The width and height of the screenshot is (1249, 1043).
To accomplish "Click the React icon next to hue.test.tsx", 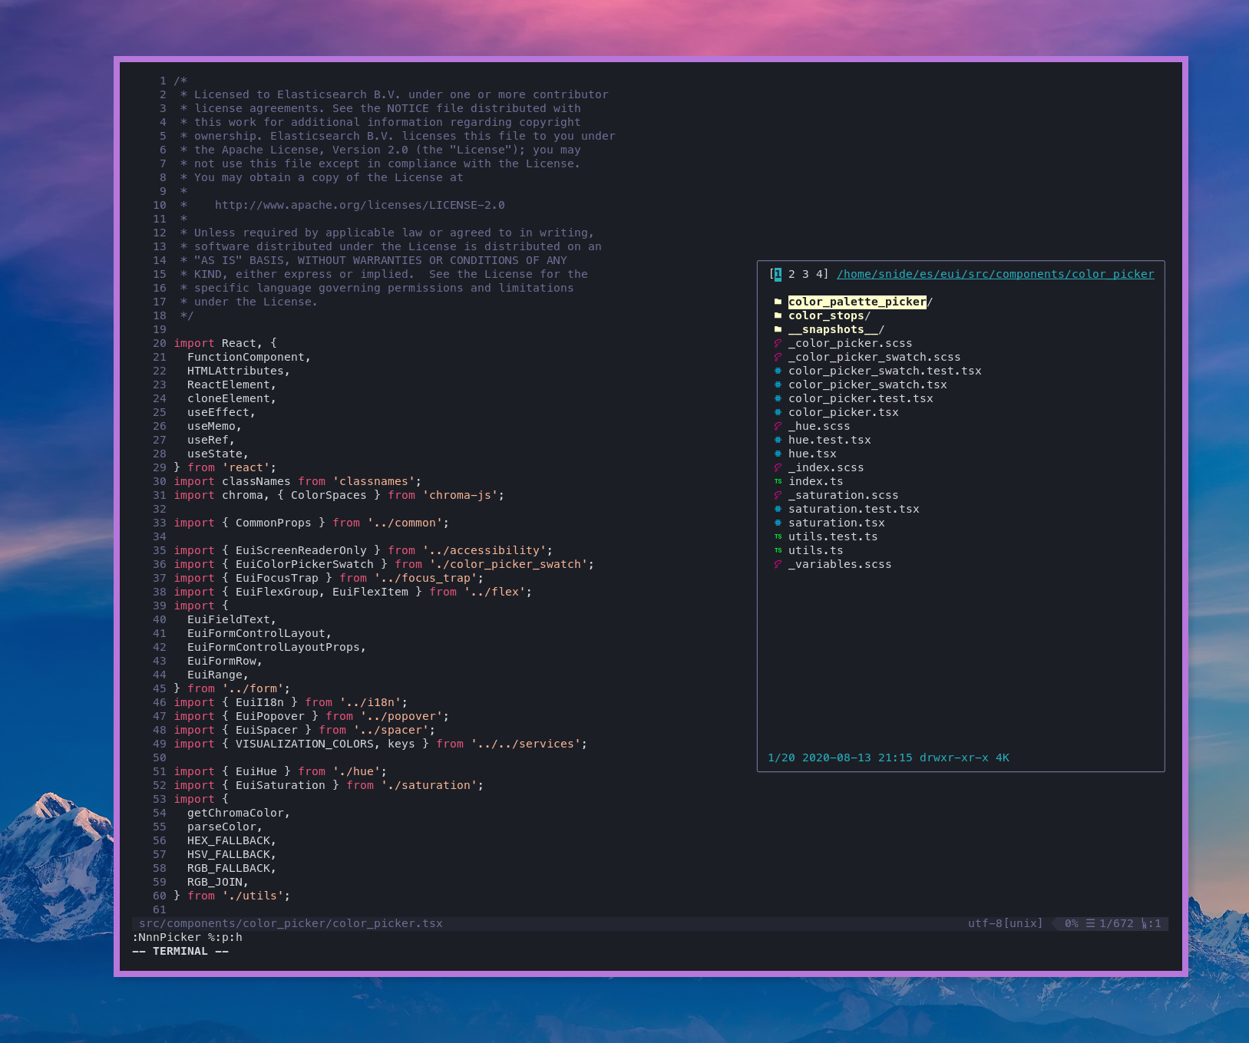I will (x=778, y=440).
